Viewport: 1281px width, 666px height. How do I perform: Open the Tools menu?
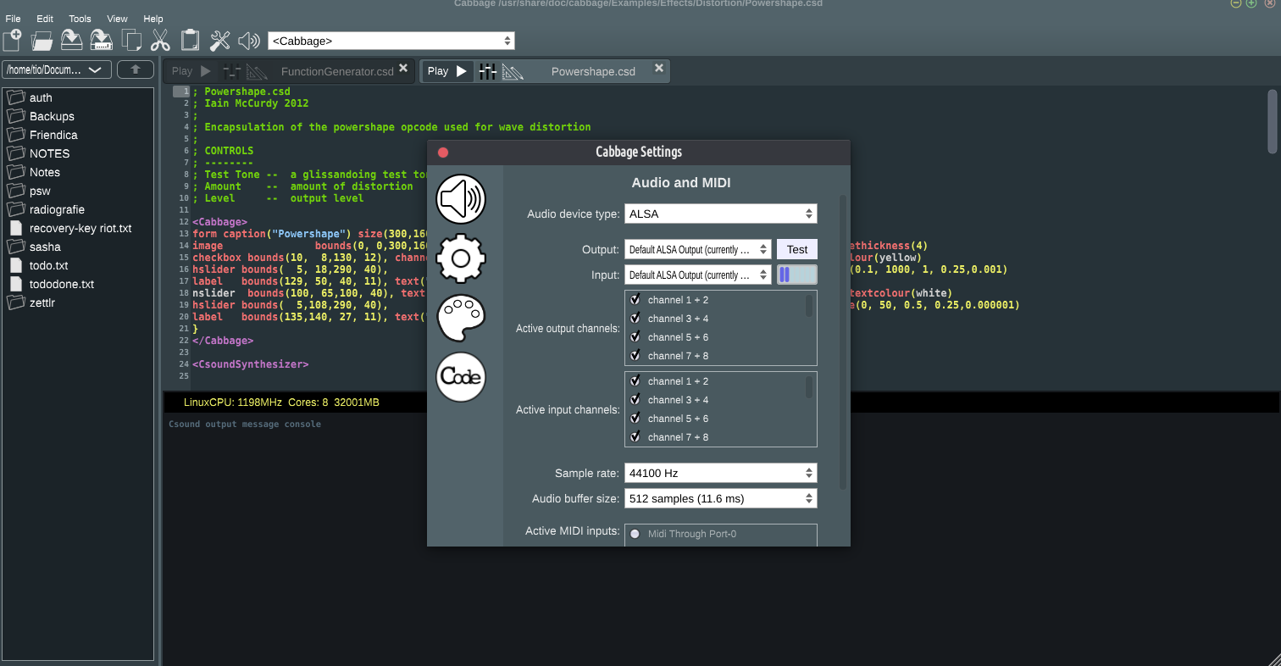[80, 19]
